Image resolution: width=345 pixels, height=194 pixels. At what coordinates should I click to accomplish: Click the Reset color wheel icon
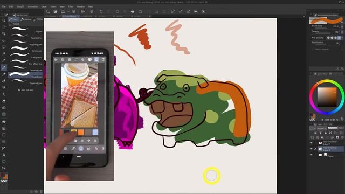coord(342,119)
